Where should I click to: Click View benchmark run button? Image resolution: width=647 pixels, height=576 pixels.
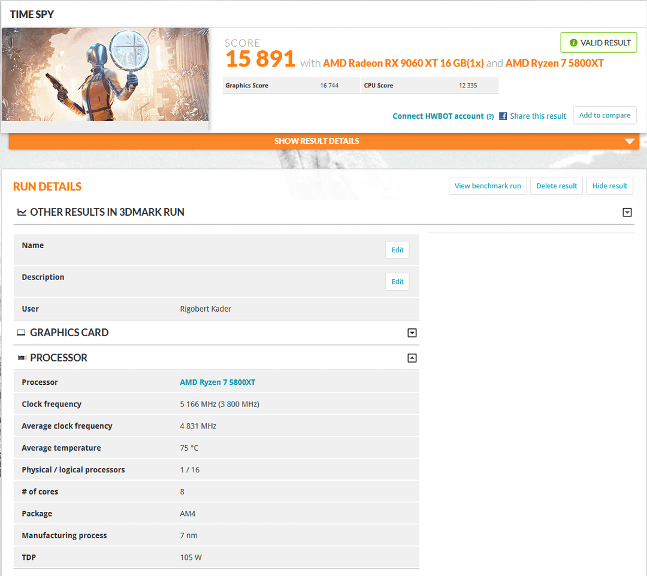pos(488,186)
